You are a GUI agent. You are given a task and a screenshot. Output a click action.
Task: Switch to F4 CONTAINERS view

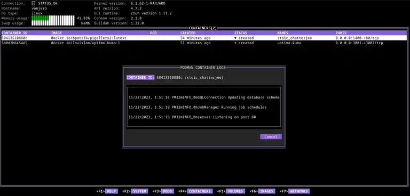[x=195, y=191]
